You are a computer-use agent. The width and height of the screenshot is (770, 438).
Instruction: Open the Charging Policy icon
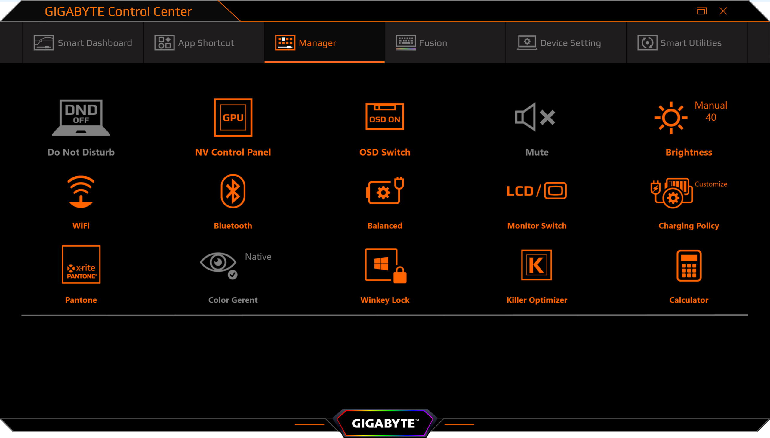pos(672,193)
